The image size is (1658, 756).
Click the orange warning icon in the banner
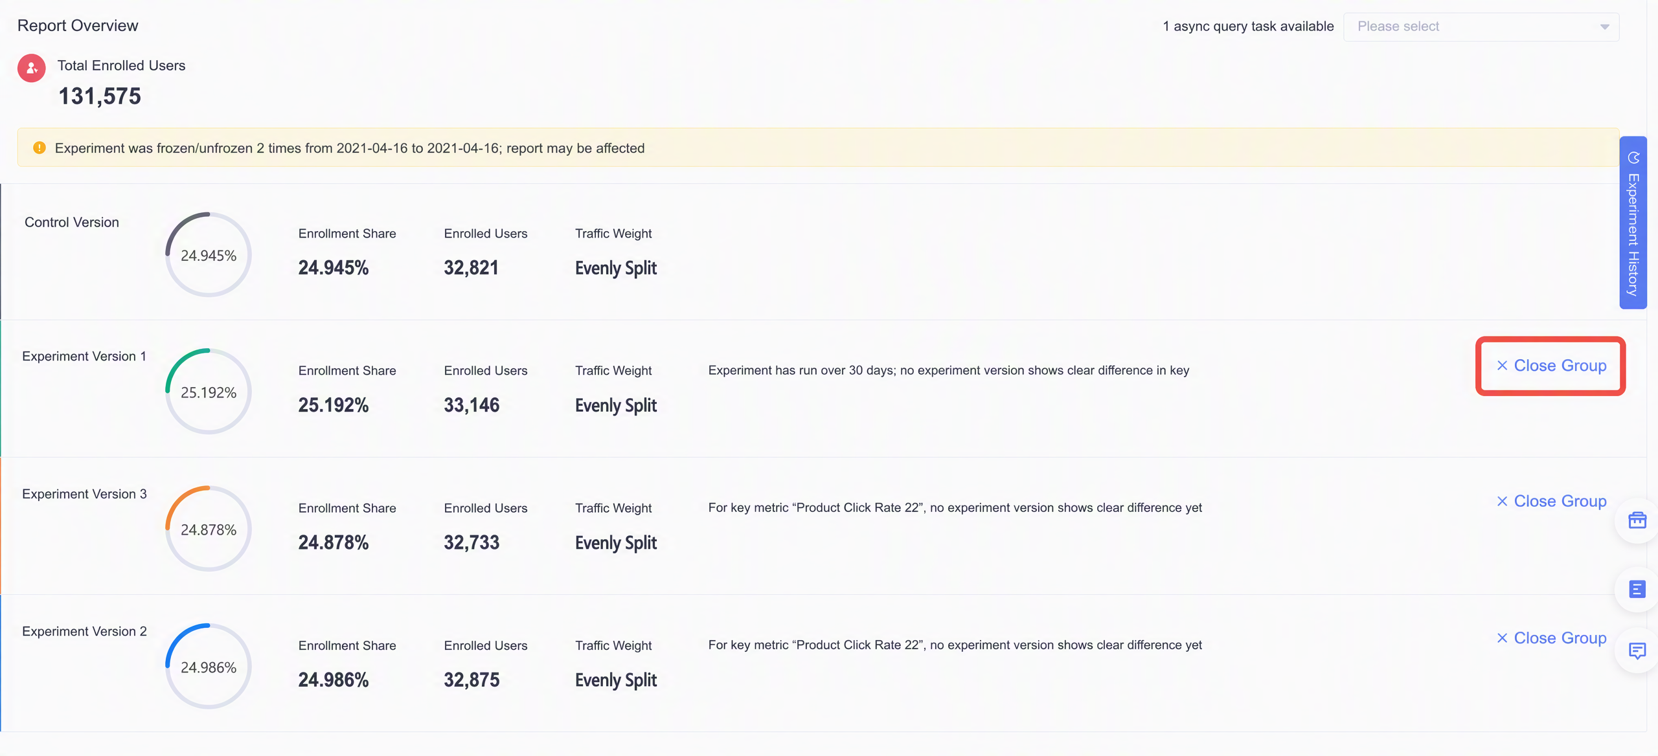tap(40, 148)
